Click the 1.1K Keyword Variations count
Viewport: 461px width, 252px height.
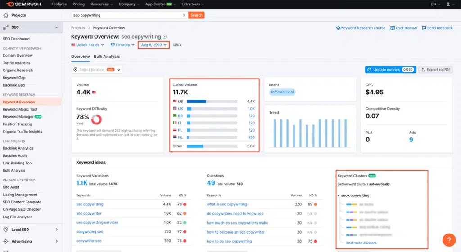(x=82, y=183)
